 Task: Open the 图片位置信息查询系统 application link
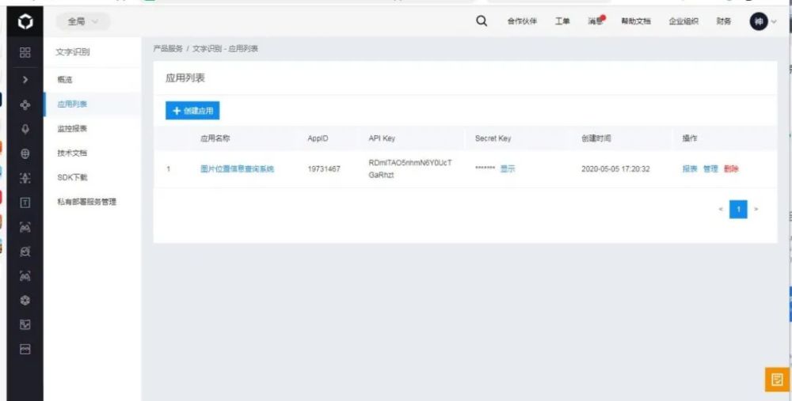pyautogui.click(x=237, y=169)
